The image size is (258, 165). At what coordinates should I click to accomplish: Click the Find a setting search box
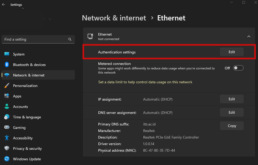(34, 39)
